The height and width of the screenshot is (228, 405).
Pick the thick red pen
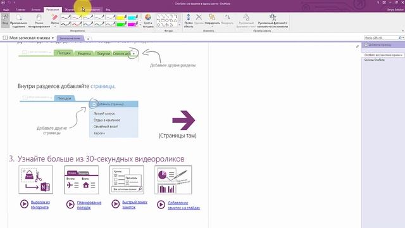pyautogui.click(x=77, y=24)
